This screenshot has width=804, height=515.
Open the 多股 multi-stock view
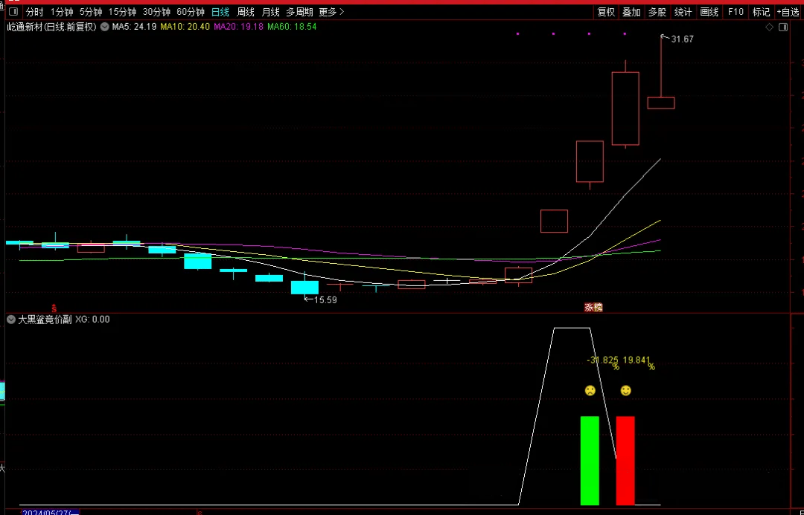click(657, 12)
